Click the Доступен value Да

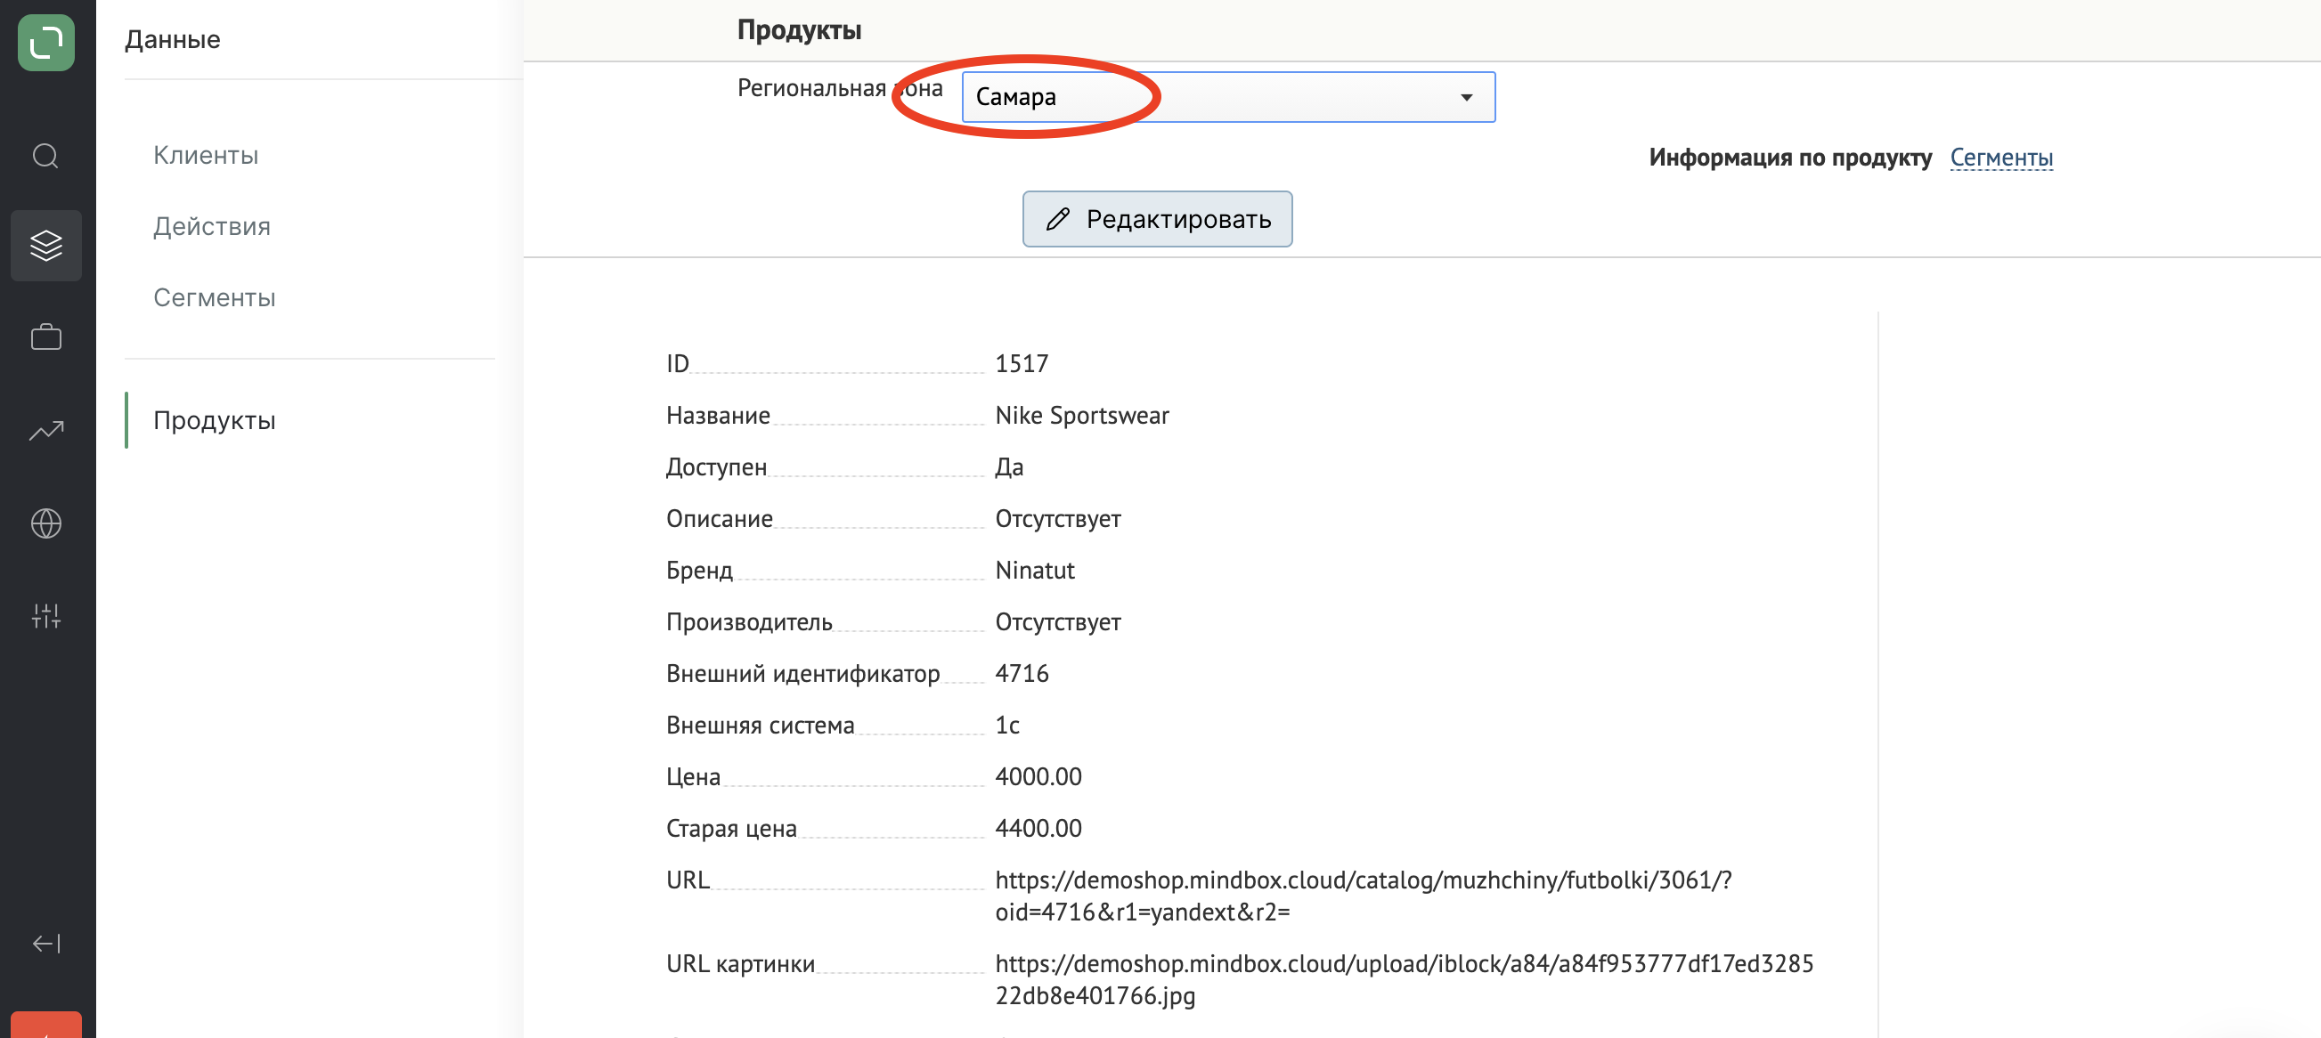point(1009,467)
